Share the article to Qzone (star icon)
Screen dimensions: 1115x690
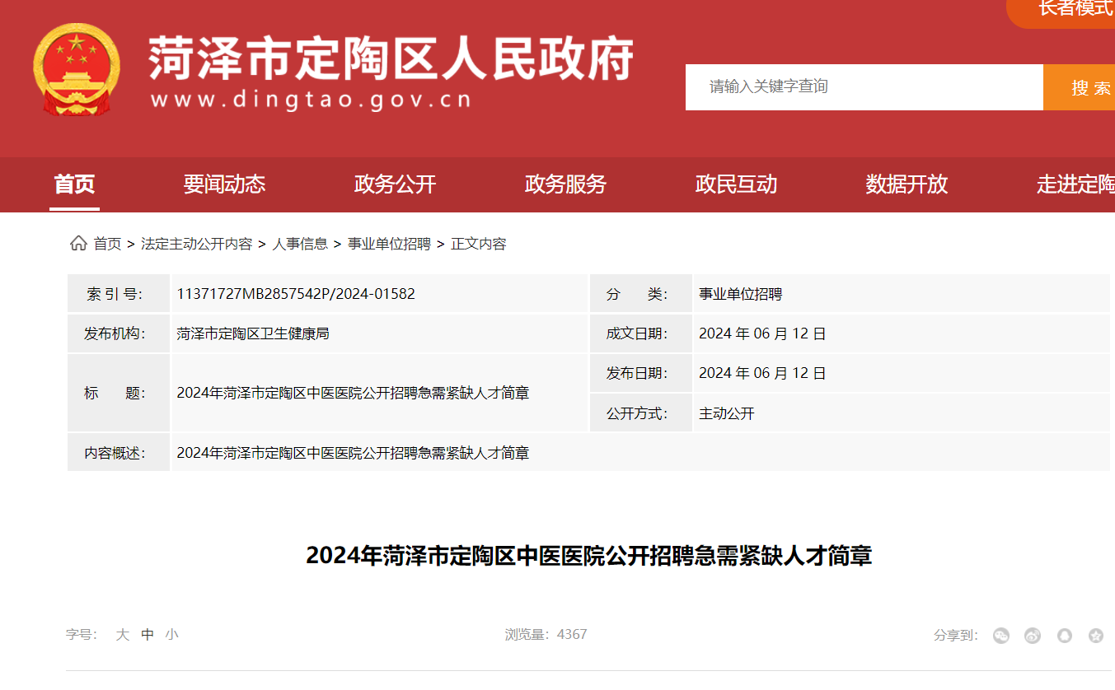[x=1096, y=635]
